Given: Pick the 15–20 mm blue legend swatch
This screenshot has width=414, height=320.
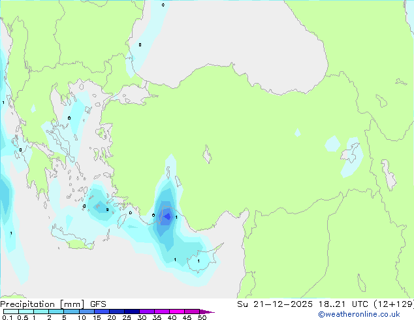Looking at the screenshot, I should tap(102, 312).
